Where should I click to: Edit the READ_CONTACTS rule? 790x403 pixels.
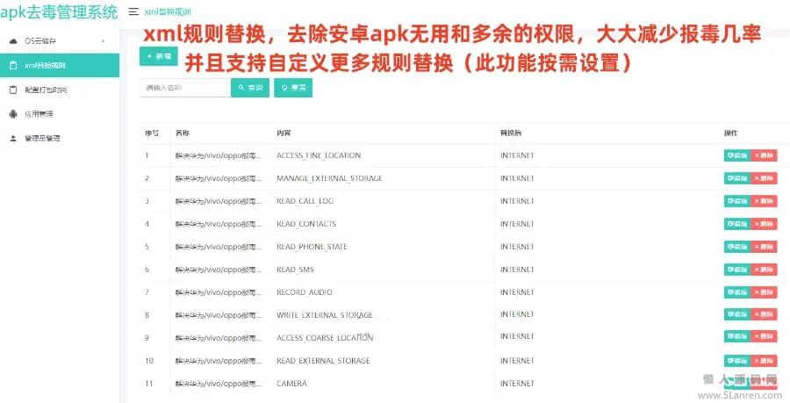point(737,224)
